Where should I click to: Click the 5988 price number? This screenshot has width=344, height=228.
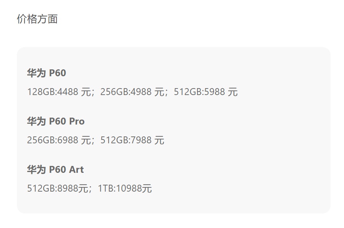click(216, 92)
